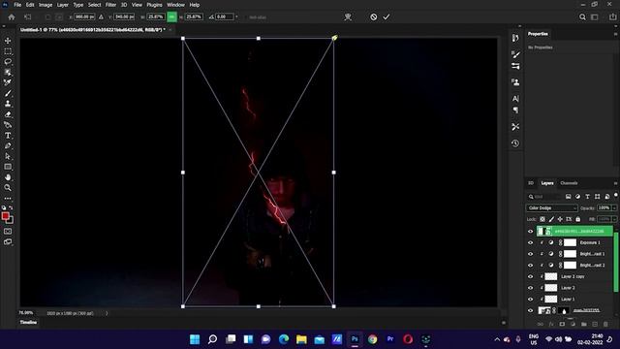620x349 pixels.
Task: Open status bar info arrow
Action: pyautogui.click(x=107, y=313)
